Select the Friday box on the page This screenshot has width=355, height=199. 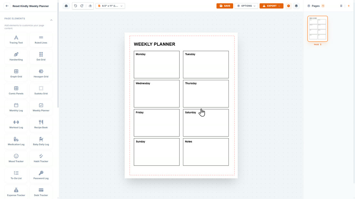(157, 123)
